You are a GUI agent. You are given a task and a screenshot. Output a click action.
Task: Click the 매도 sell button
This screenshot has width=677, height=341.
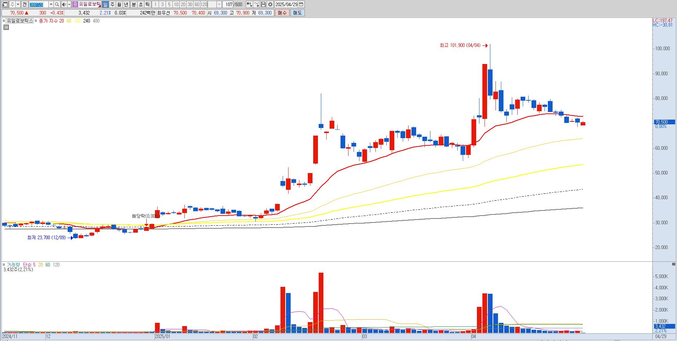[x=297, y=13]
